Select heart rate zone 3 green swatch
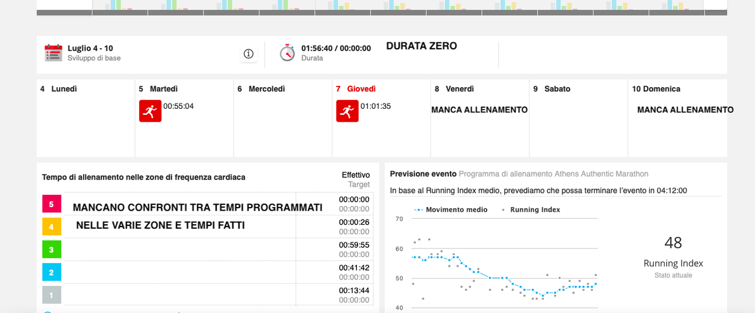The height and width of the screenshot is (313, 755). tap(51, 249)
